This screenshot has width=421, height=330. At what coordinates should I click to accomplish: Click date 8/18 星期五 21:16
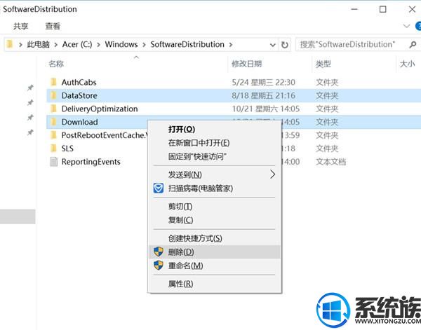263,95
